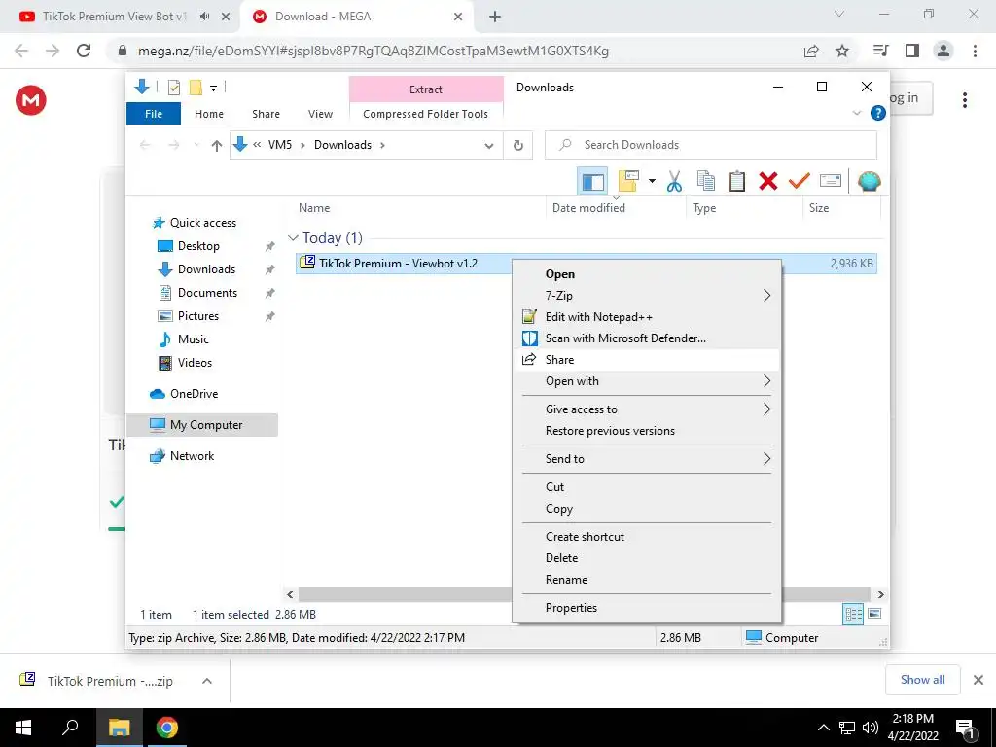Open the View ribbon tab
The width and height of the screenshot is (996, 747).
point(320,114)
